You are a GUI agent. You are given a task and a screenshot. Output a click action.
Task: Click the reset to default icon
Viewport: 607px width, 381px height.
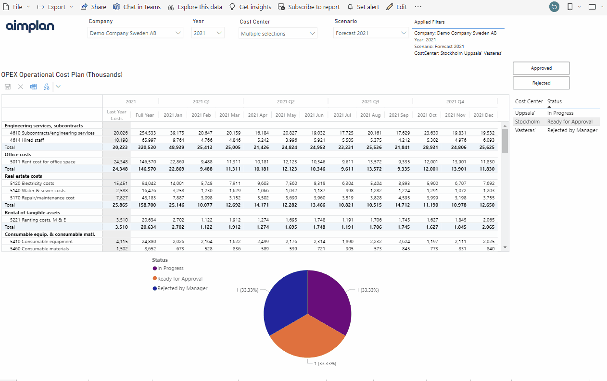point(554,7)
